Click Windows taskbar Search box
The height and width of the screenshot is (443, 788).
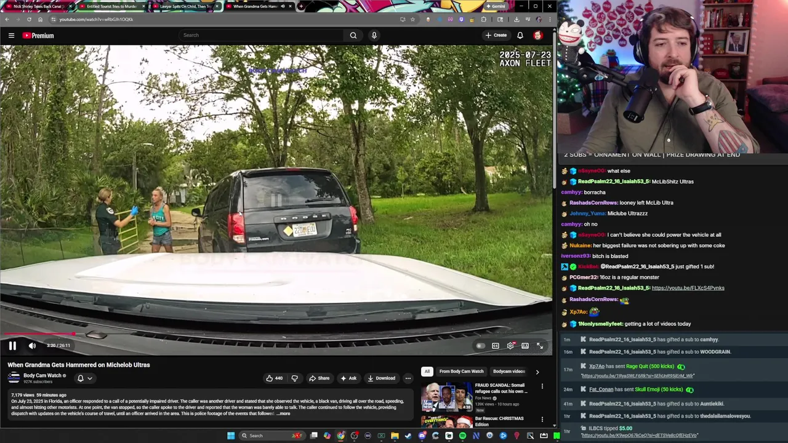click(271, 436)
